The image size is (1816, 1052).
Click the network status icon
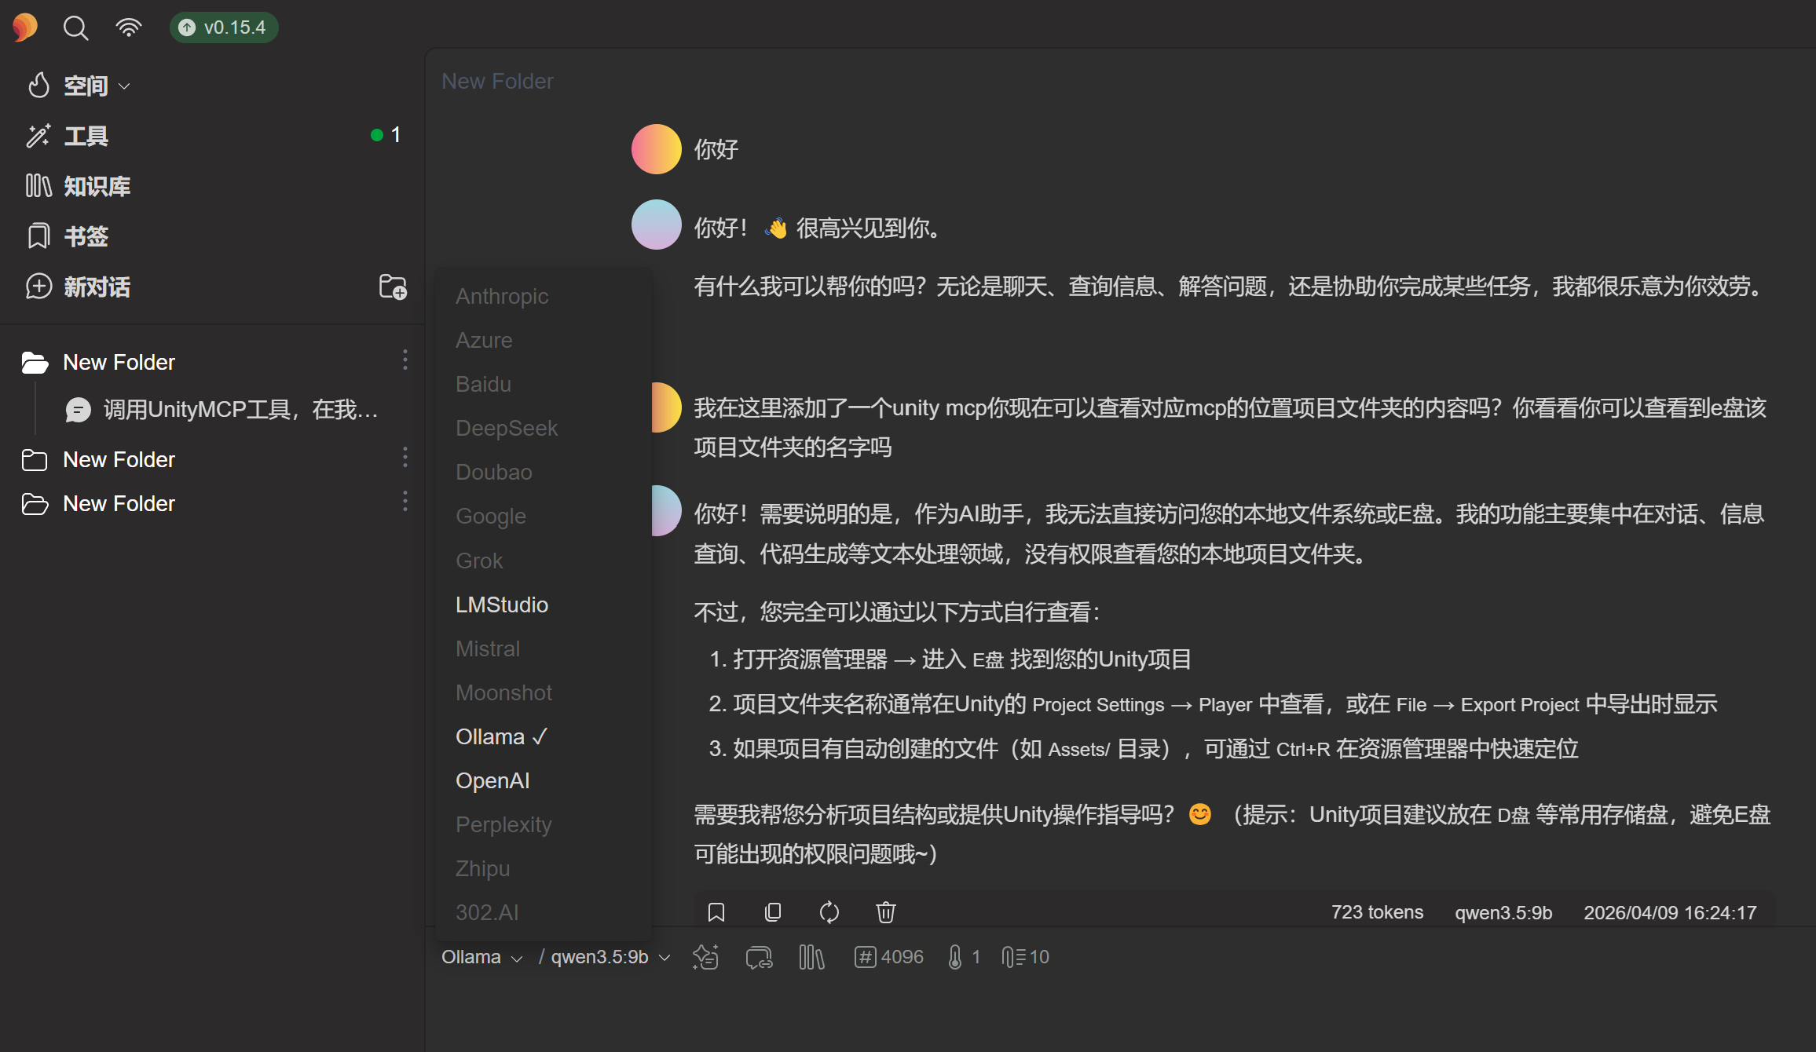[x=127, y=27]
